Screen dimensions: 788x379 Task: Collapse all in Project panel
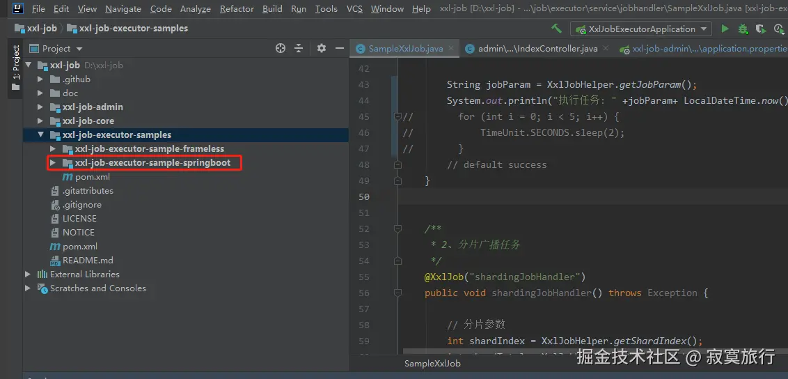click(x=299, y=48)
